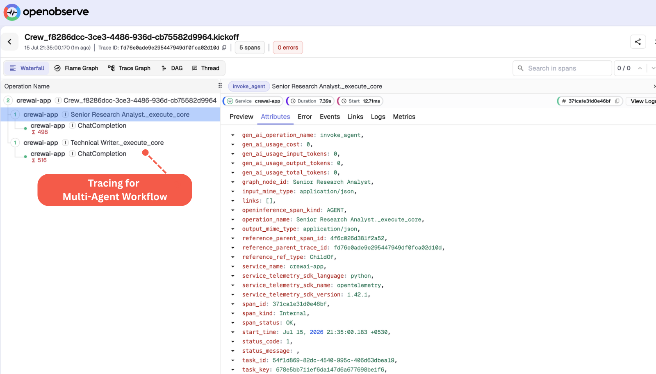
Task: Open the Preview tab
Action: coord(241,117)
